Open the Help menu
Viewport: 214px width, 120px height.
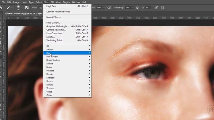point(85,2)
